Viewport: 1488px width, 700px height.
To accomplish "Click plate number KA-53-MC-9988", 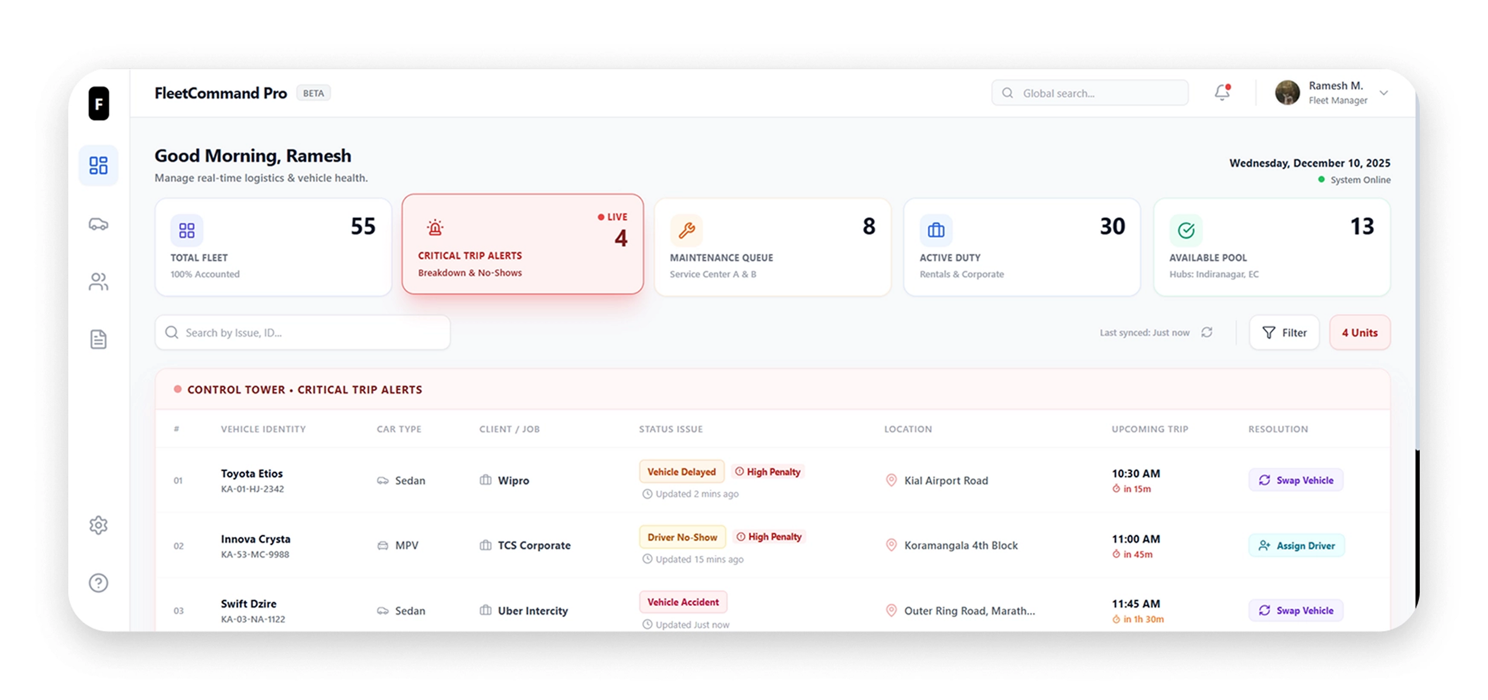I will [255, 554].
